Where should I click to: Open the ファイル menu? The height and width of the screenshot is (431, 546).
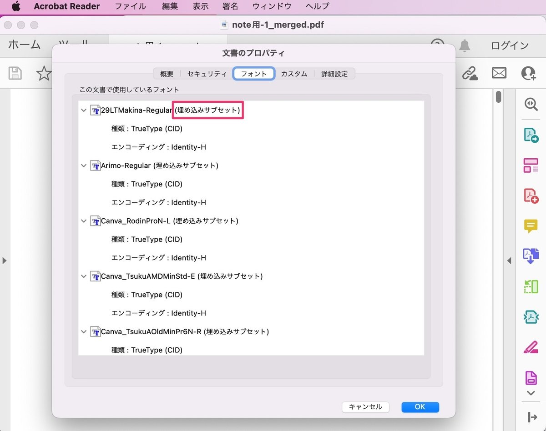131,6
